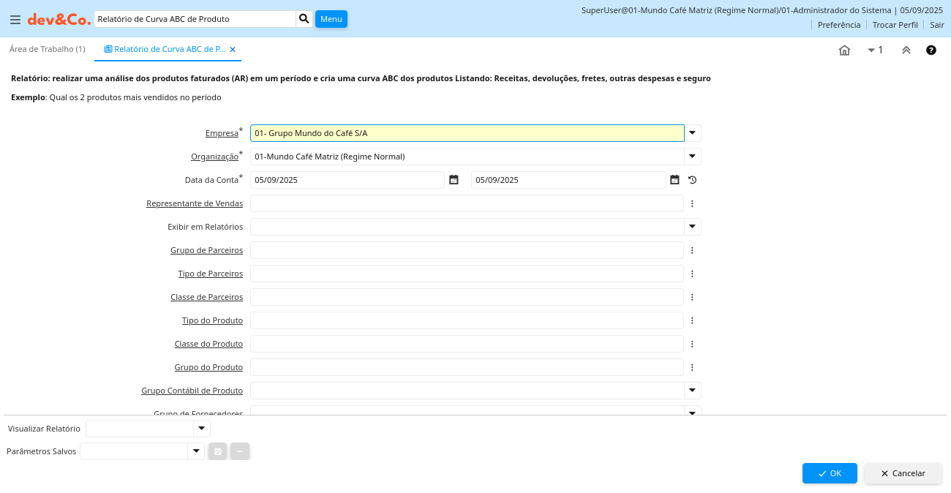Click the search magnifier icon

point(304,19)
